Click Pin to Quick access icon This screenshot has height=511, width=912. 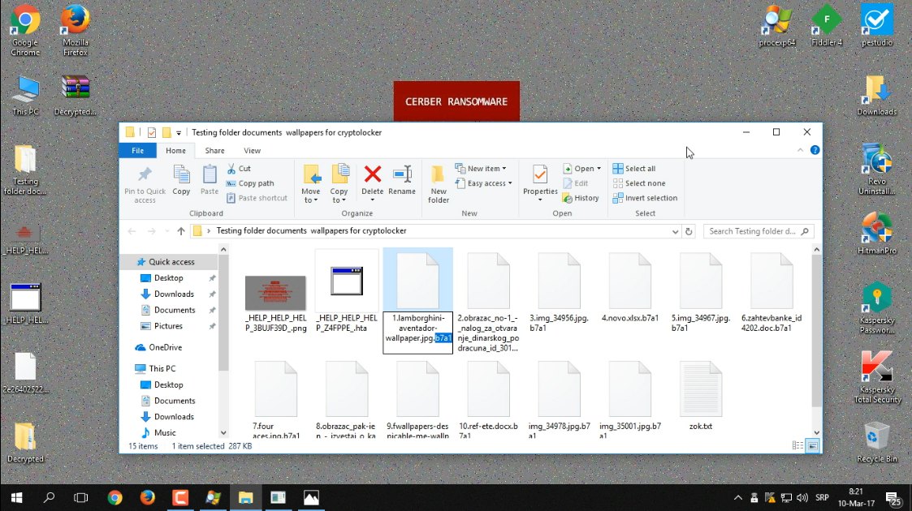click(145, 183)
